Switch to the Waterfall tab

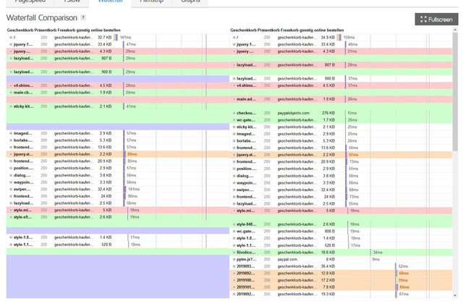(x=110, y=1)
